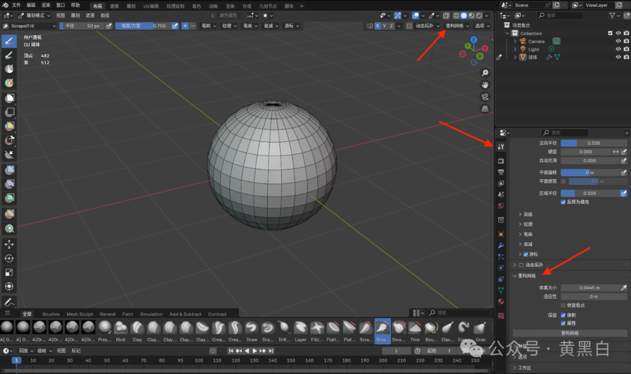Enable 动态拓扑 checkbox in header
The width and height of the screenshot is (631, 374).
click(409, 26)
